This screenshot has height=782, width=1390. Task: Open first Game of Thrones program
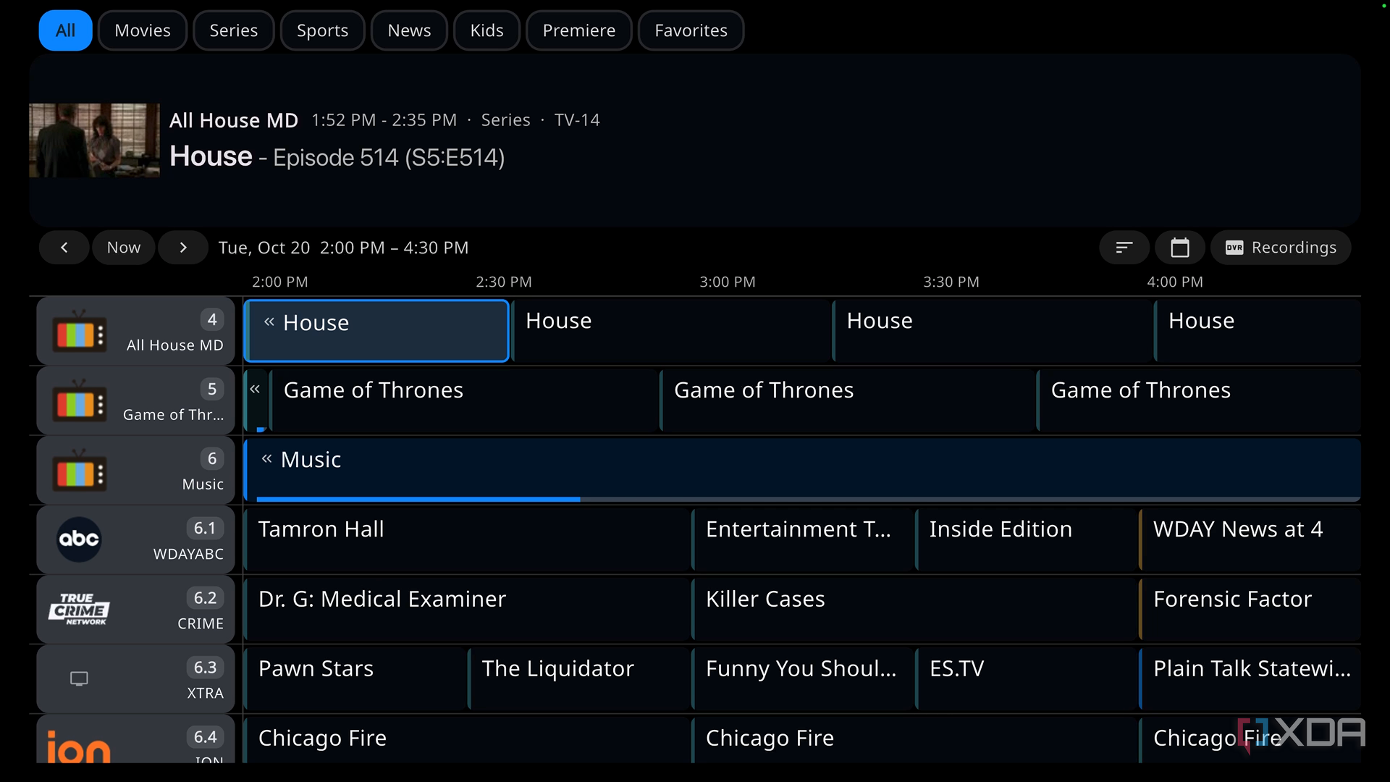[464, 400]
